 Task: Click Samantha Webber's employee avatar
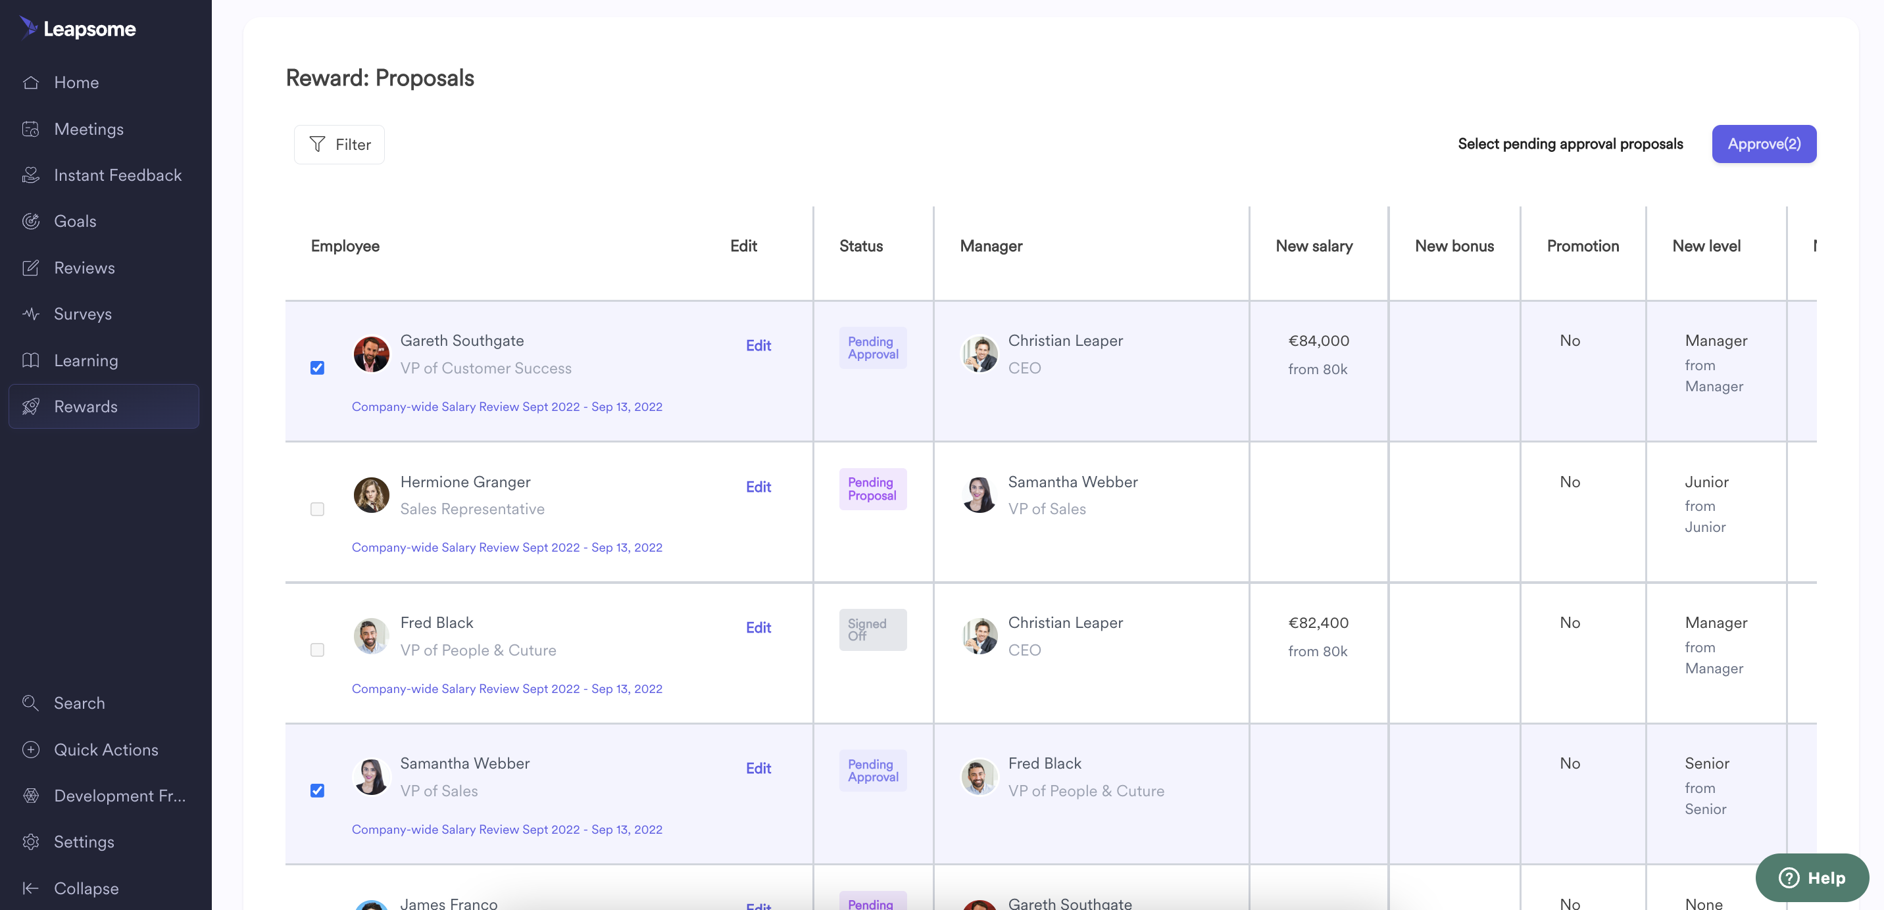372,777
